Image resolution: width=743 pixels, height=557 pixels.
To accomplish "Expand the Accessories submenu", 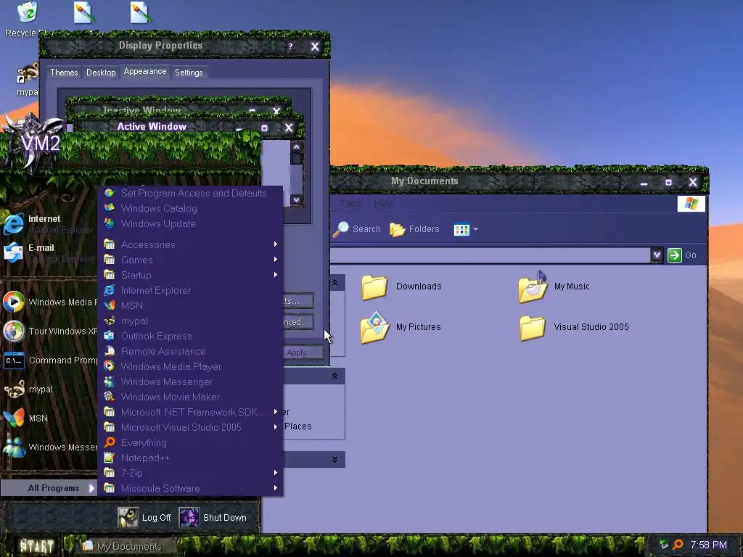I will click(190, 244).
